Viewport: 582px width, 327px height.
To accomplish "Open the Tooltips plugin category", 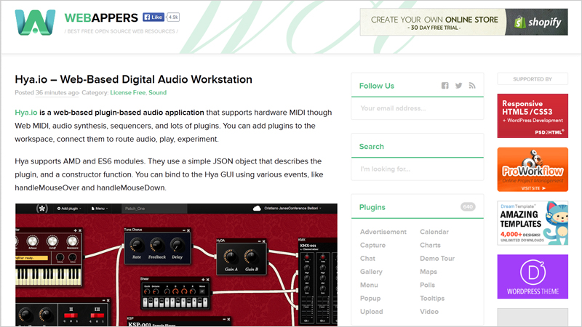I will [x=432, y=299].
